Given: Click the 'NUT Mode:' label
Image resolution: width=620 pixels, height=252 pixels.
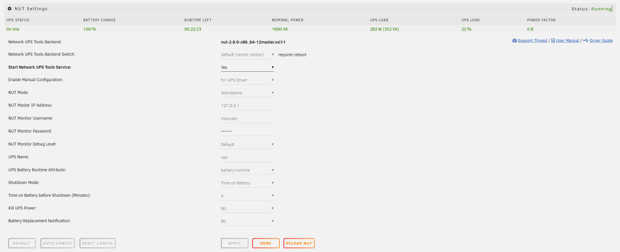Looking at the screenshot, I should [x=19, y=93].
